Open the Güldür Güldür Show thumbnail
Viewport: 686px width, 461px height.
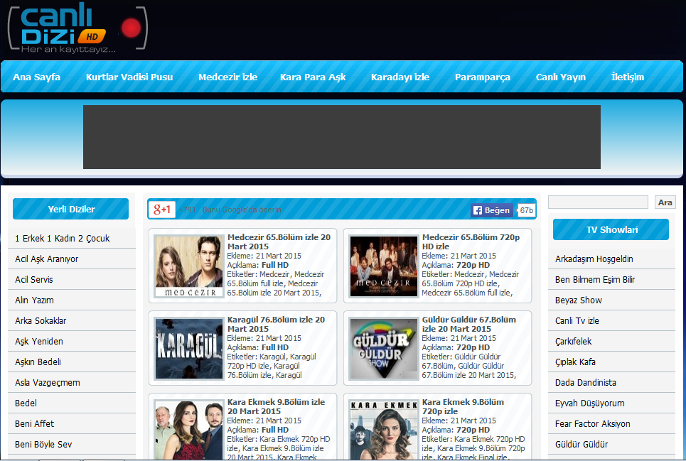(384, 348)
